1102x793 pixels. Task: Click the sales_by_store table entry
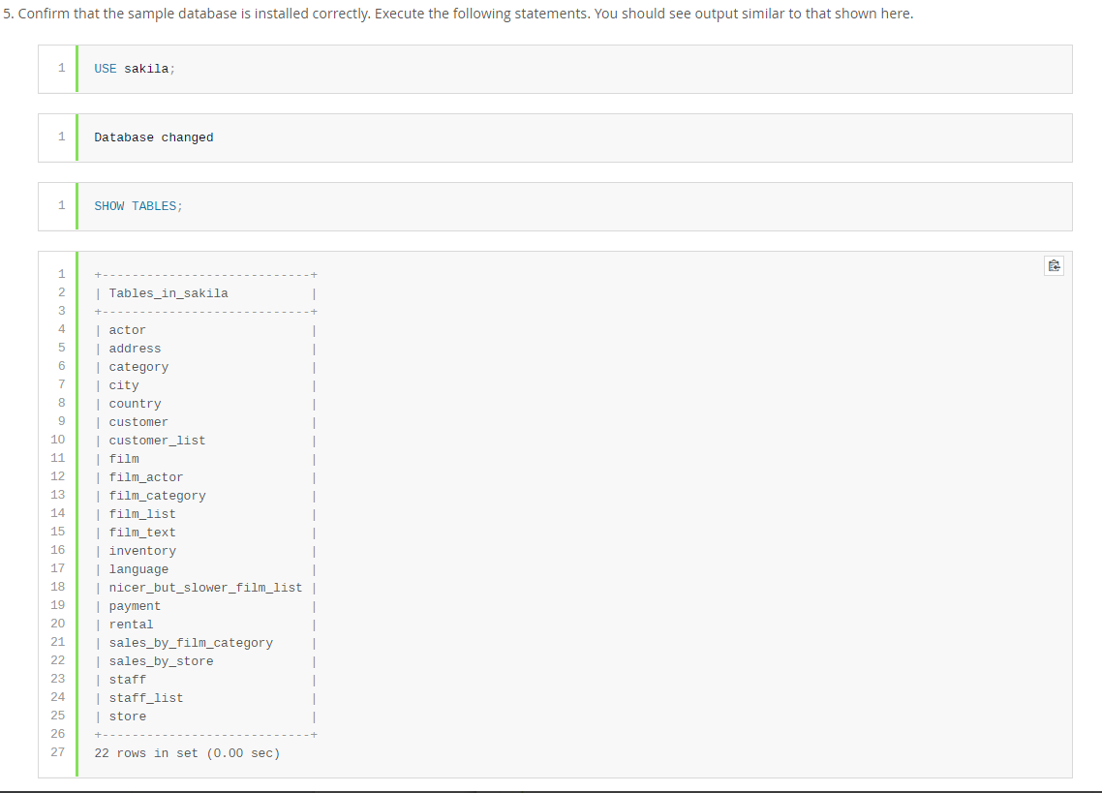(x=161, y=660)
